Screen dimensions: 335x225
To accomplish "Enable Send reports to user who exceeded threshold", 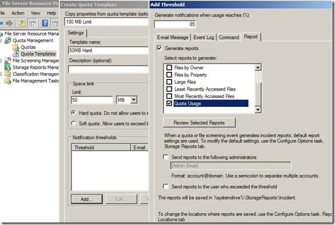I will click(166, 187).
